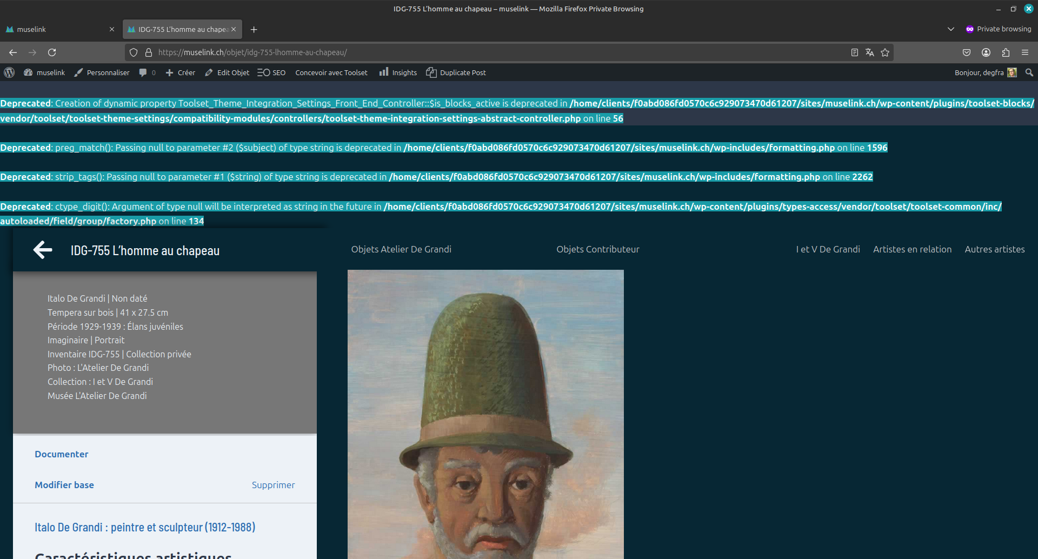
Task: Toggle Firefox reader view icon
Action: [x=855, y=52]
